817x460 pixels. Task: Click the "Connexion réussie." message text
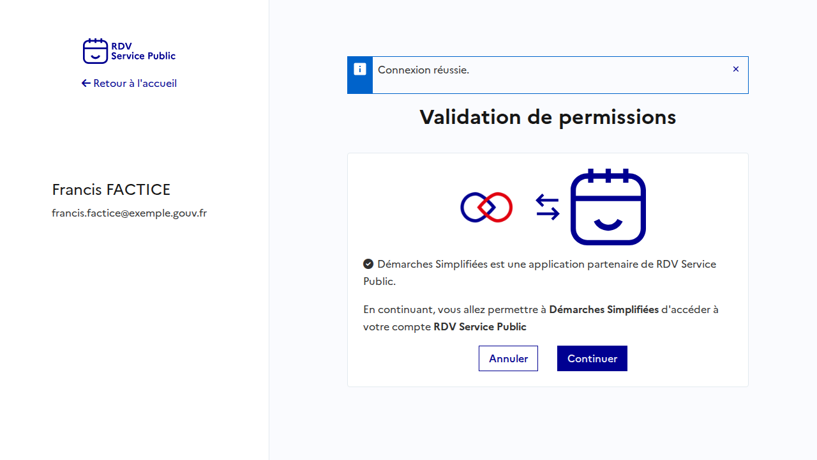(423, 70)
